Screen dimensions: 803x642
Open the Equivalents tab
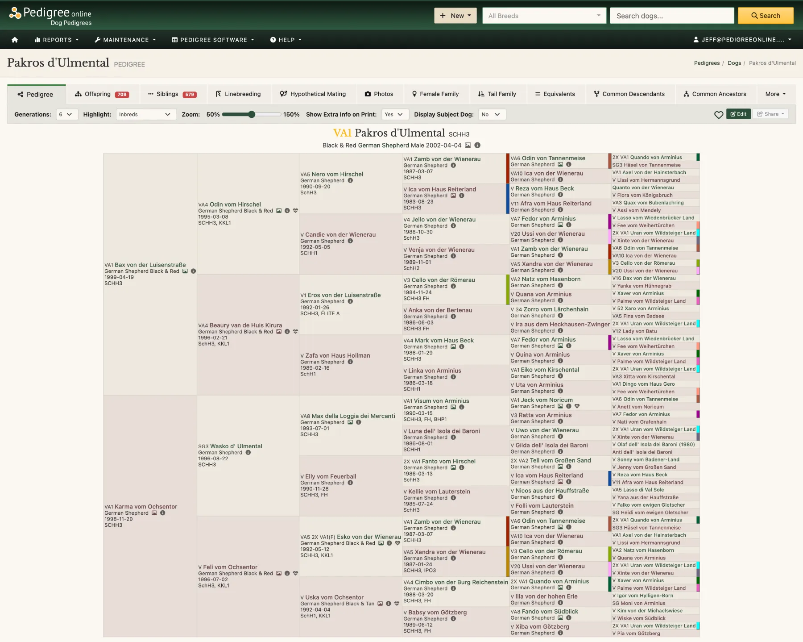coord(555,94)
